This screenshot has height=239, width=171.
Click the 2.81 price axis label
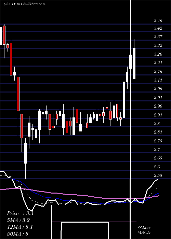click(x=158, y=132)
